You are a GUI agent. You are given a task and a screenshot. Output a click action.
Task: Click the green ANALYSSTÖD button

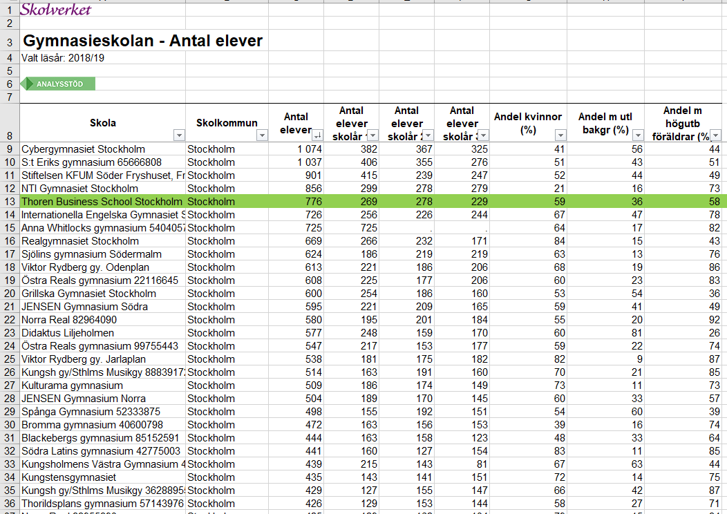[59, 84]
